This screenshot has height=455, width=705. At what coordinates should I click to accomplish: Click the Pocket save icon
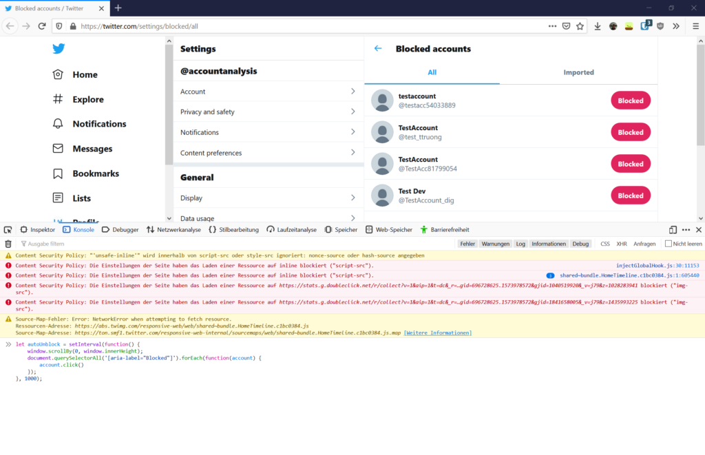566,26
